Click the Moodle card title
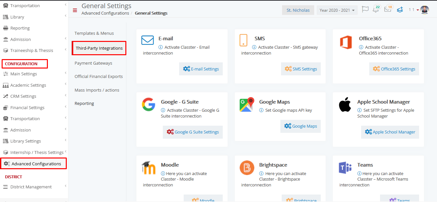The image size is (437, 202). click(x=170, y=165)
